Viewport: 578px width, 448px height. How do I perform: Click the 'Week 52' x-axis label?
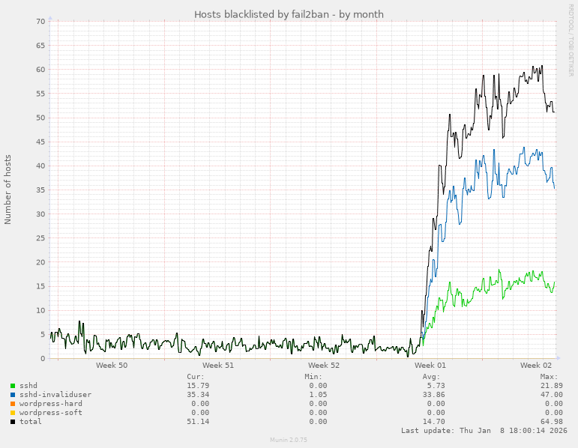coord(324,366)
